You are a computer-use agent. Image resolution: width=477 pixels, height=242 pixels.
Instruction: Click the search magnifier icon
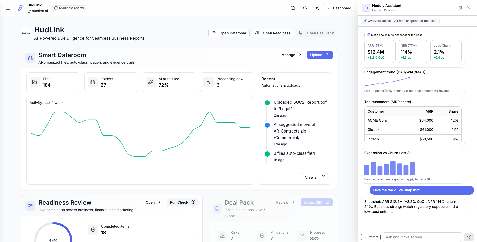tap(293, 8)
